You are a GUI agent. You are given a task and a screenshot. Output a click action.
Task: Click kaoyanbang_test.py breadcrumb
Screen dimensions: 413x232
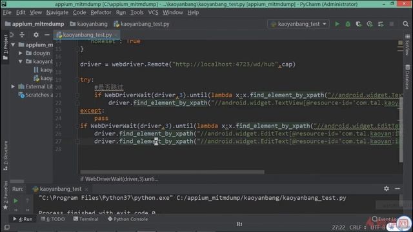[x=141, y=24]
